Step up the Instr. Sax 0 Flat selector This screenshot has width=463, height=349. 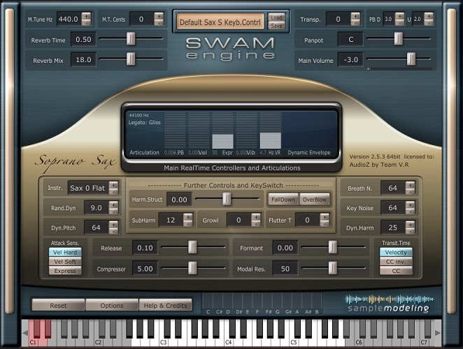pos(114,185)
